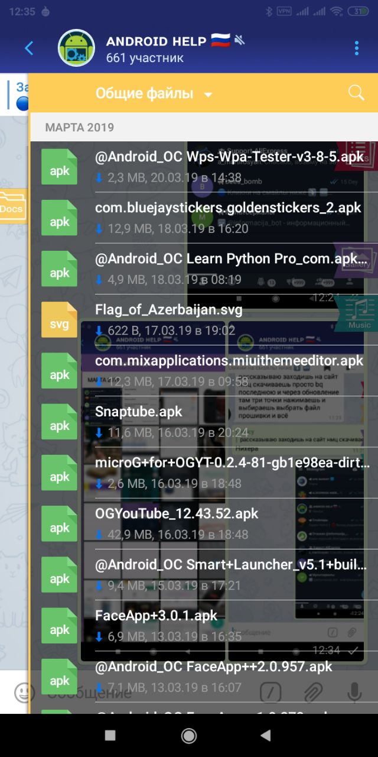Tap size line 6,9 MB, 13.03.19

pos(168,636)
